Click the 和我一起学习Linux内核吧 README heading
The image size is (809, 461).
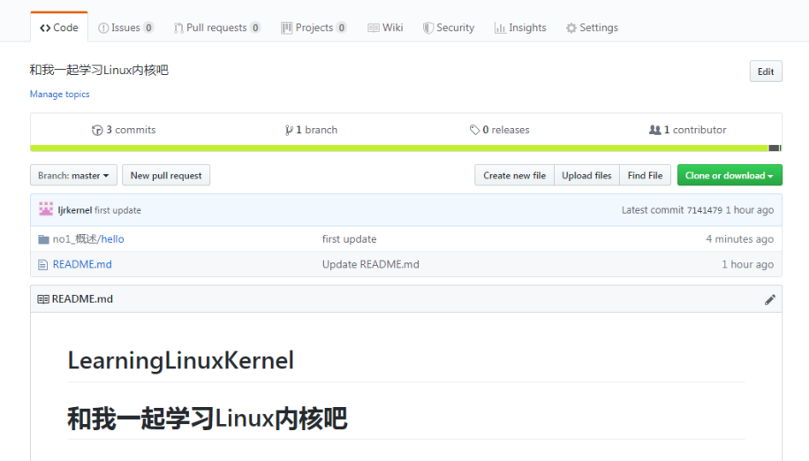coord(208,419)
